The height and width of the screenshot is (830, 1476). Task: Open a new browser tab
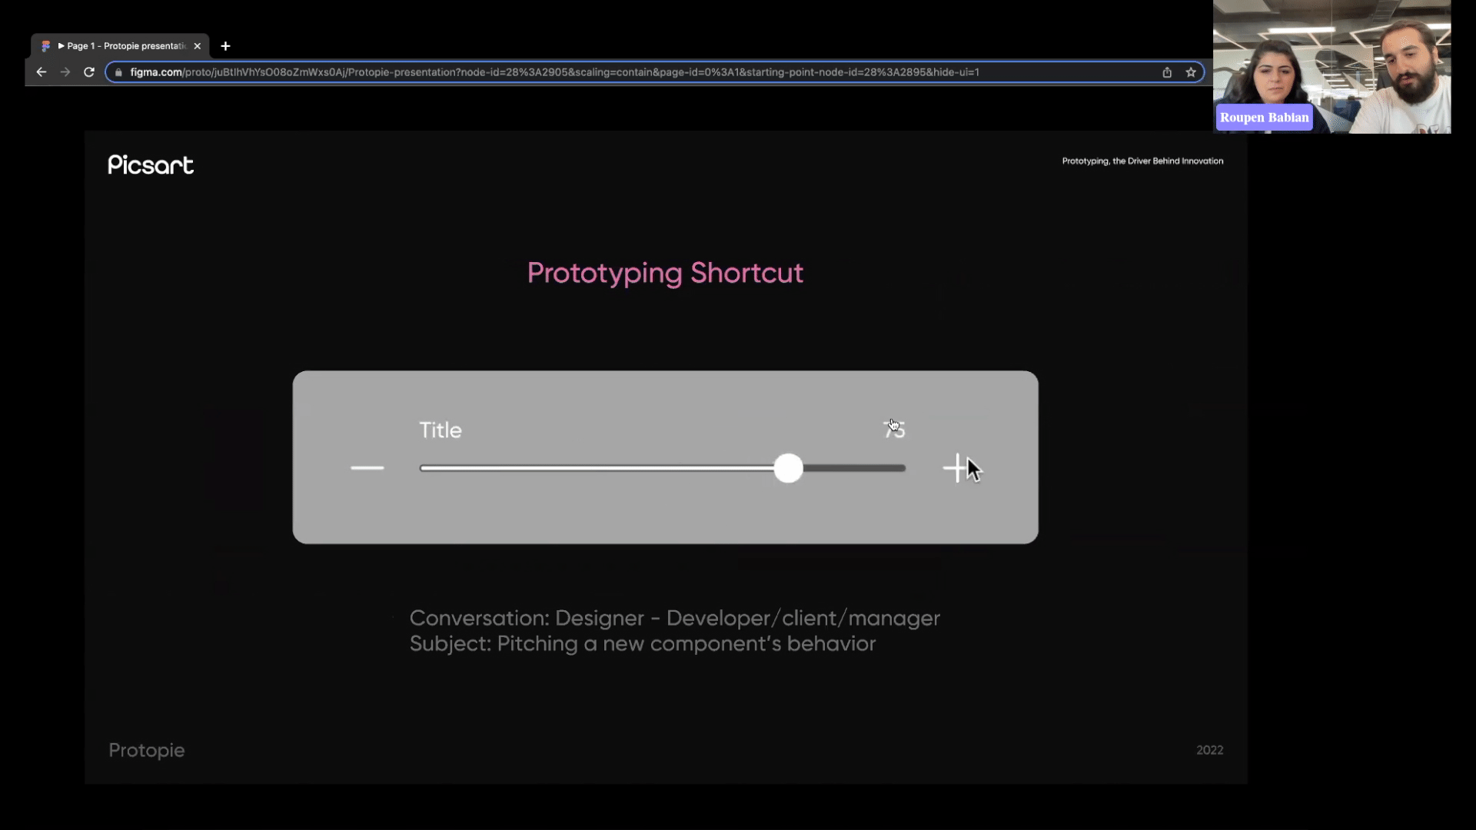(x=225, y=46)
